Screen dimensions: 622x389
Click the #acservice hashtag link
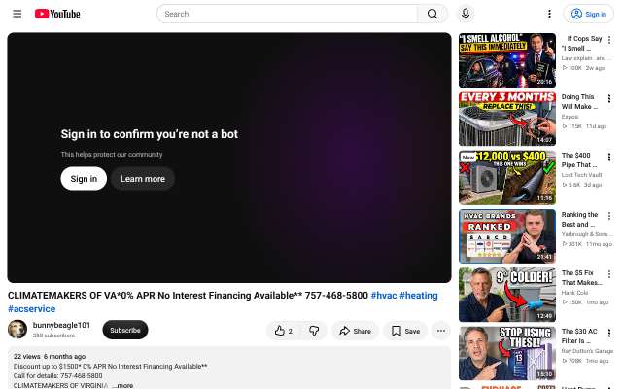pos(32,309)
